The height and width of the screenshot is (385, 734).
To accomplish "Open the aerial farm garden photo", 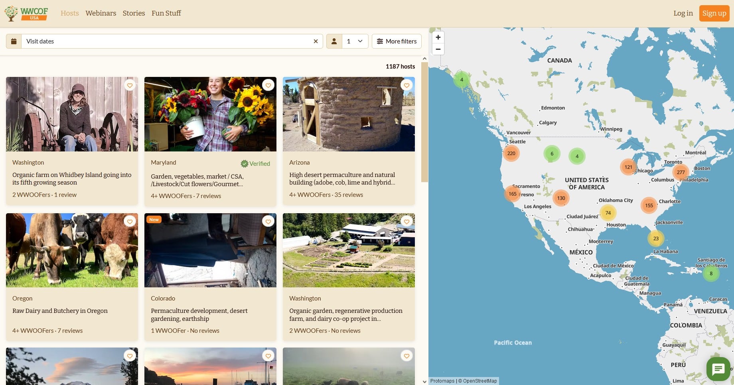I will pyautogui.click(x=349, y=250).
